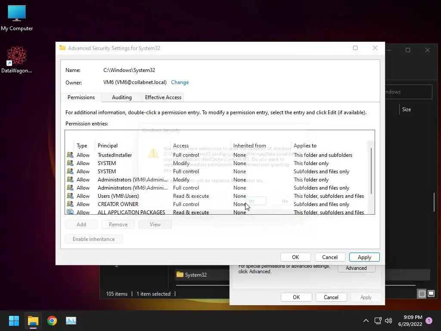Screen dimensions: 441x331
Task: Click the Read & execute access of Users row
Action: 191,196
